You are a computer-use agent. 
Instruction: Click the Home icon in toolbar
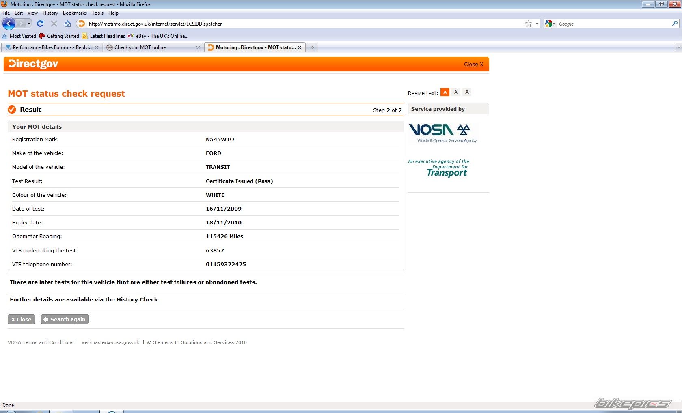(68, 24)
